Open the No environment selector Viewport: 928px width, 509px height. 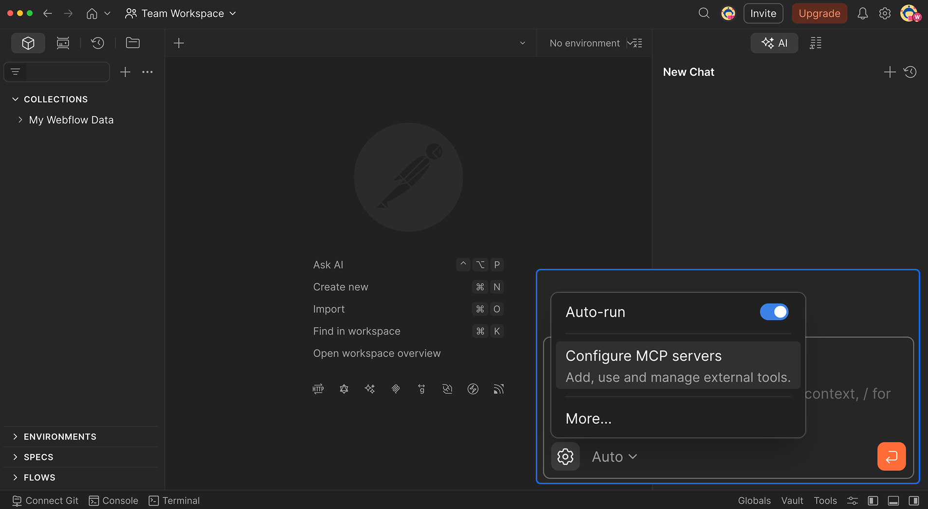(584, 43)
